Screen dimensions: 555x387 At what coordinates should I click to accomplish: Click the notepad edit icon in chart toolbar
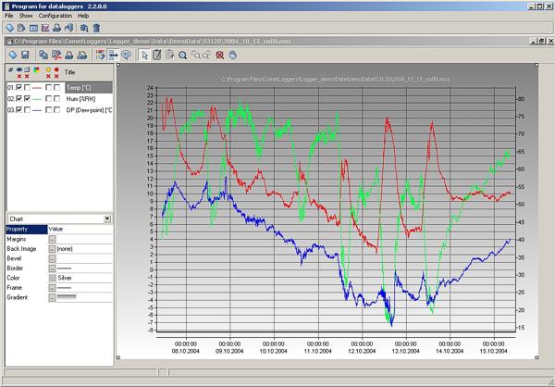156,55
